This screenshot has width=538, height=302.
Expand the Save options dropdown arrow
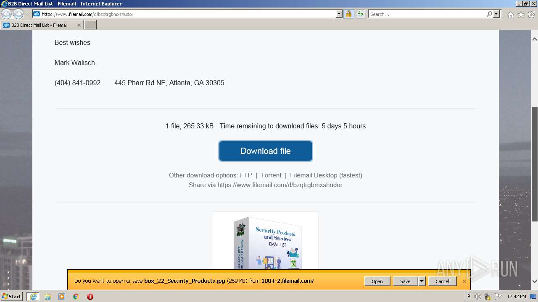coord(422,281)
